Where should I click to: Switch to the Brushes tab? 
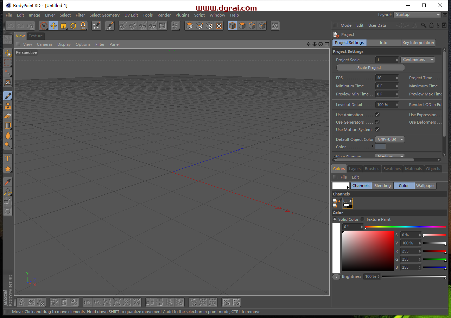[x=372, y=169]
